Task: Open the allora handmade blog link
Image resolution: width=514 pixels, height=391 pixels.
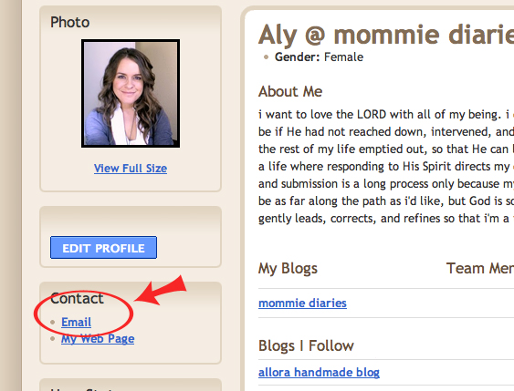Action: pos(319,373)
